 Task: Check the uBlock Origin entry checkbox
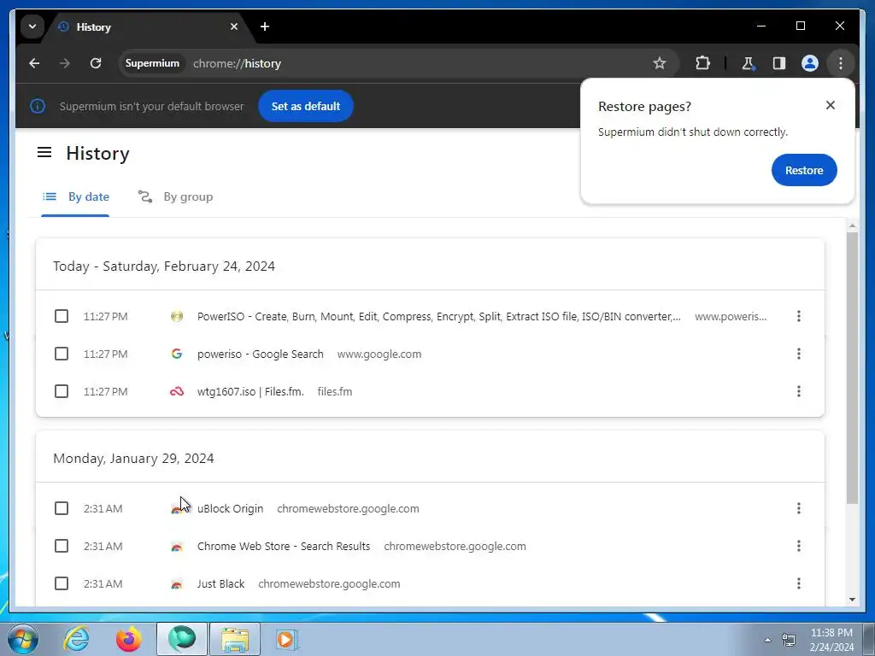pyautogui.click(x=62, y=508)
